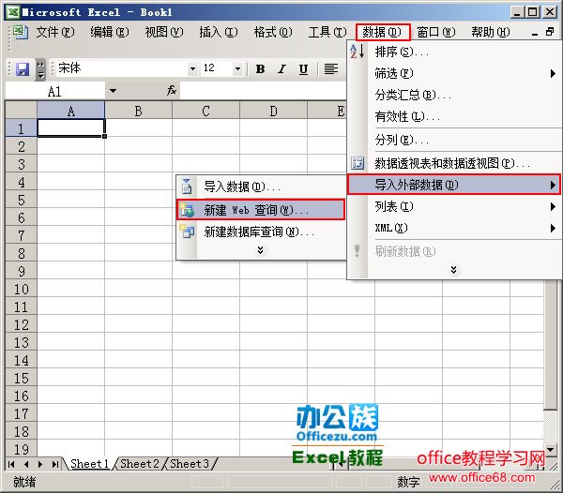This screenshot has width=563, height=493.
Task: Toggle Italic formatting button
Action: pyautogui.click(x=281, y=68)
